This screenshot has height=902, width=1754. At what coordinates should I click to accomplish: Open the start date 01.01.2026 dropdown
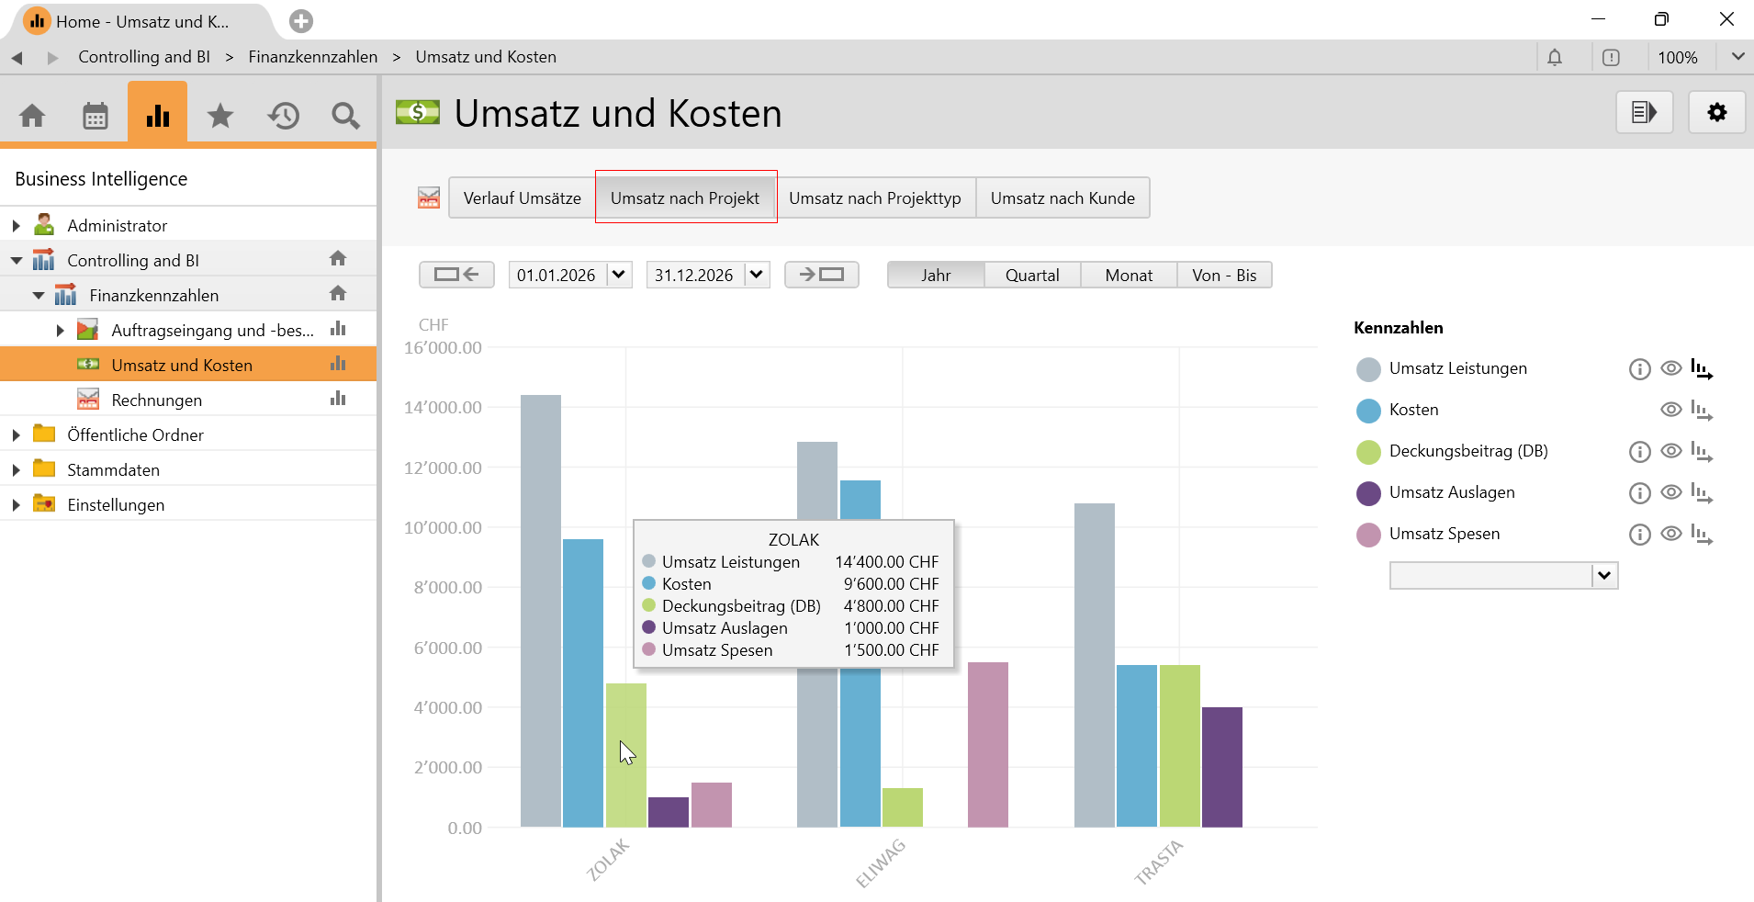(x=619, y=275)
